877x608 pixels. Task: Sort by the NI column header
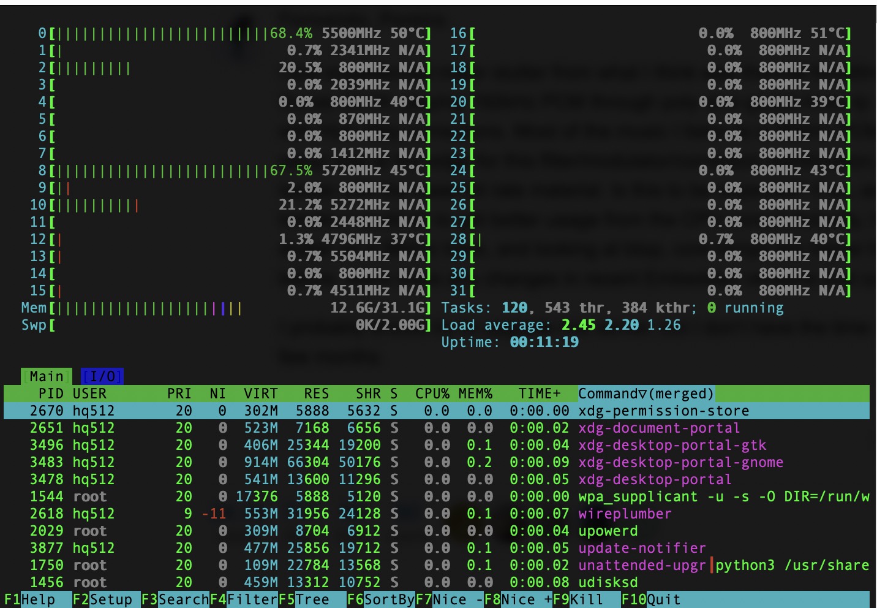click(x=218, y=393)
